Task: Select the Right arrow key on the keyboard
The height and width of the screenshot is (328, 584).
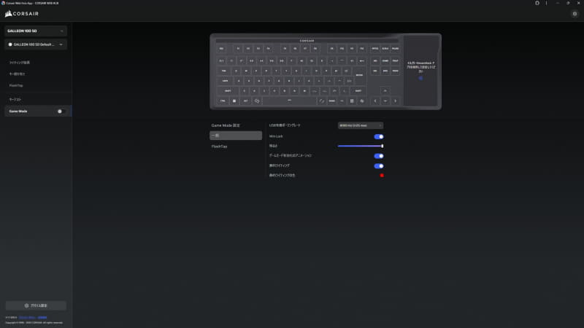Action: pos(395,101)
